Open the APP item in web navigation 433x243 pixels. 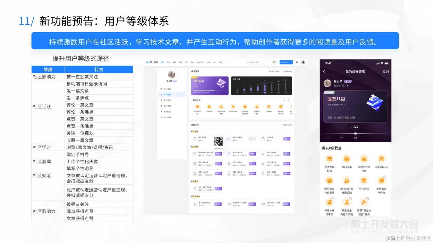pyautogui.click(x=214, y=62)
